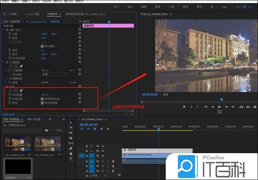
Task: Uncheck 使用颜色杂色 checkbox
Action: (x=42, y=99)
